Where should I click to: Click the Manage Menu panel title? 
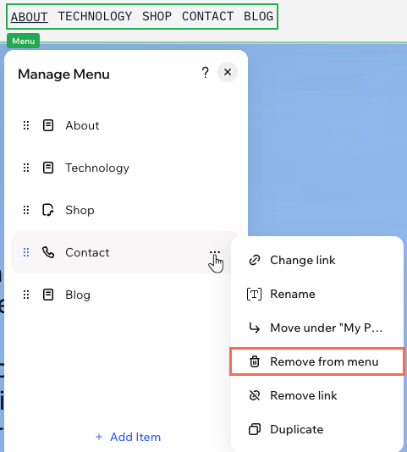click(63, 74)
